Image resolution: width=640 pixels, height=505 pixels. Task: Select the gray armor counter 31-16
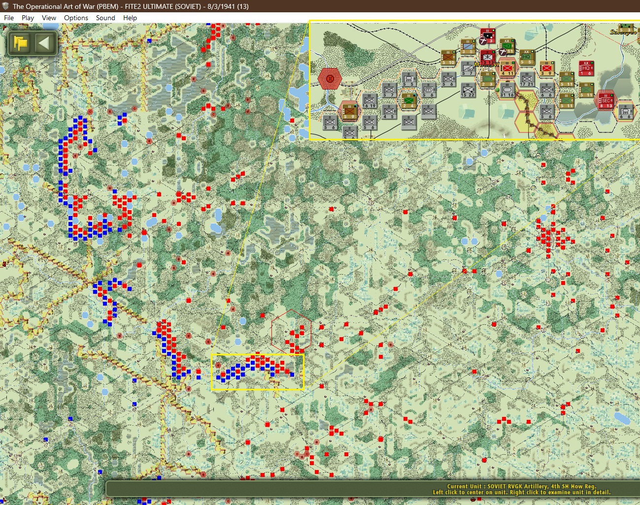point(507,90)
